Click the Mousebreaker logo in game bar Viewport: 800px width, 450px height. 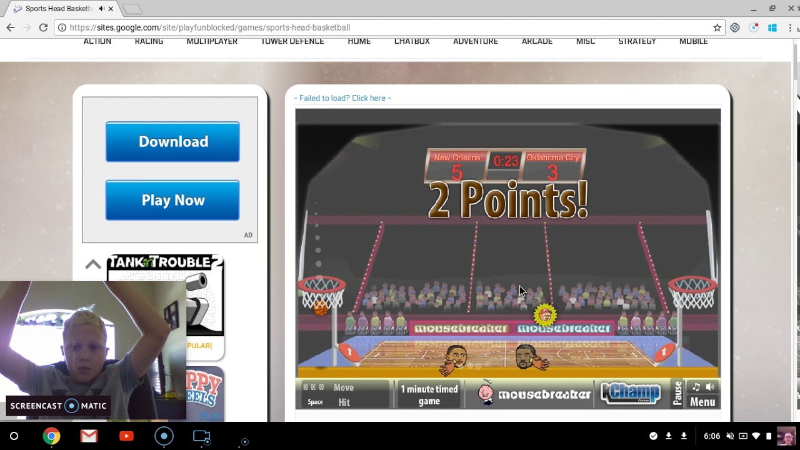(x=534, y=394)
